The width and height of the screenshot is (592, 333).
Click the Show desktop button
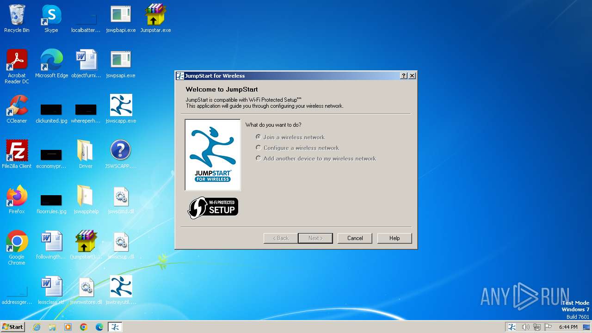[x=587, y=327]
